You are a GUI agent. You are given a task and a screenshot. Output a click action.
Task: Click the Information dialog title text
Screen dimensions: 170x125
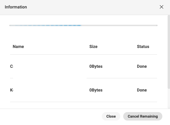(x=16, y=7)
